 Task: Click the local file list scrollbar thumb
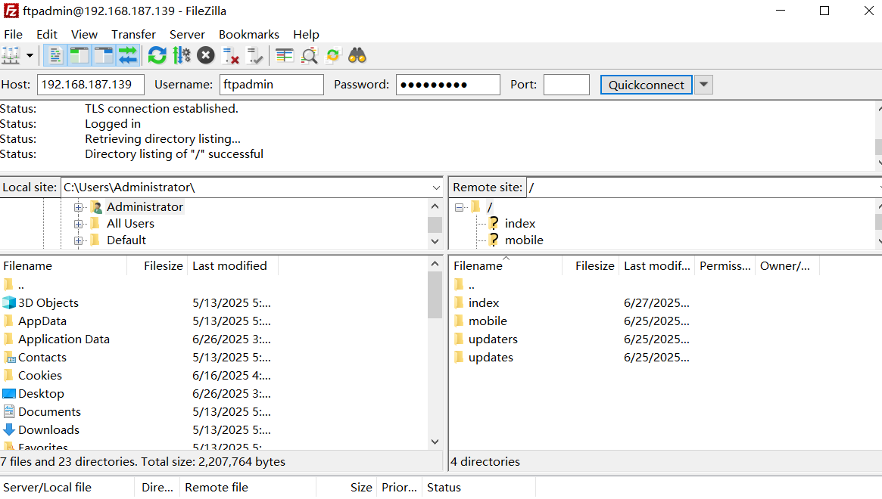point(435,296)
